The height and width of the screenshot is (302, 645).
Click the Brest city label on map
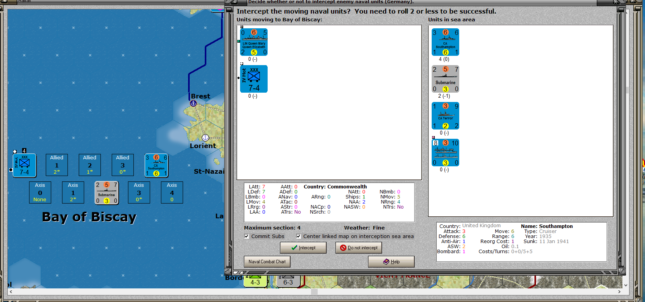(x=201, y=96)
